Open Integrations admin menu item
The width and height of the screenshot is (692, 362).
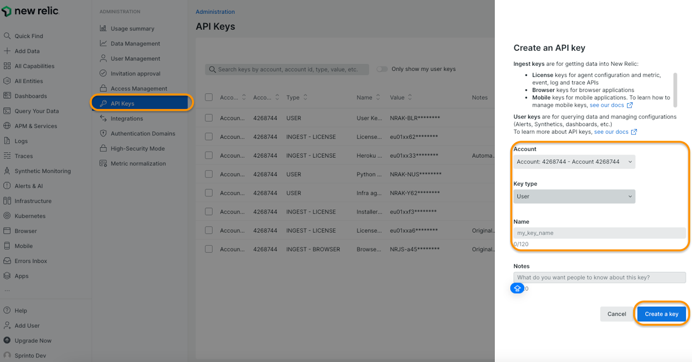click(x=127, y=118)
